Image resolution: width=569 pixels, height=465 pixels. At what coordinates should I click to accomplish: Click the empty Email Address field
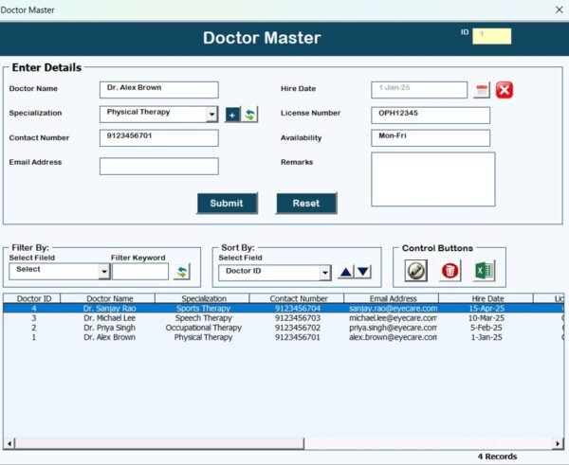click(159, 167)
